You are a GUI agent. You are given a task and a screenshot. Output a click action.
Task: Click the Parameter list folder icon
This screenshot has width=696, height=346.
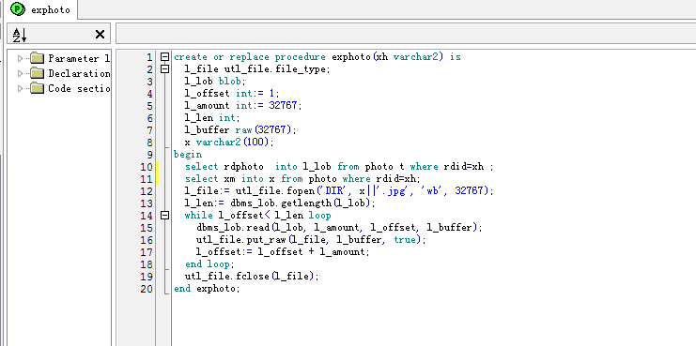coord(38,58)
